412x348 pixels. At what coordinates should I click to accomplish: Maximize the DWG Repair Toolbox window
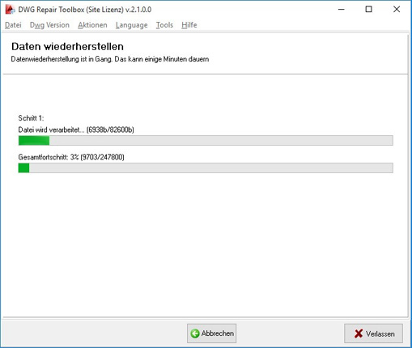point(368,10)
